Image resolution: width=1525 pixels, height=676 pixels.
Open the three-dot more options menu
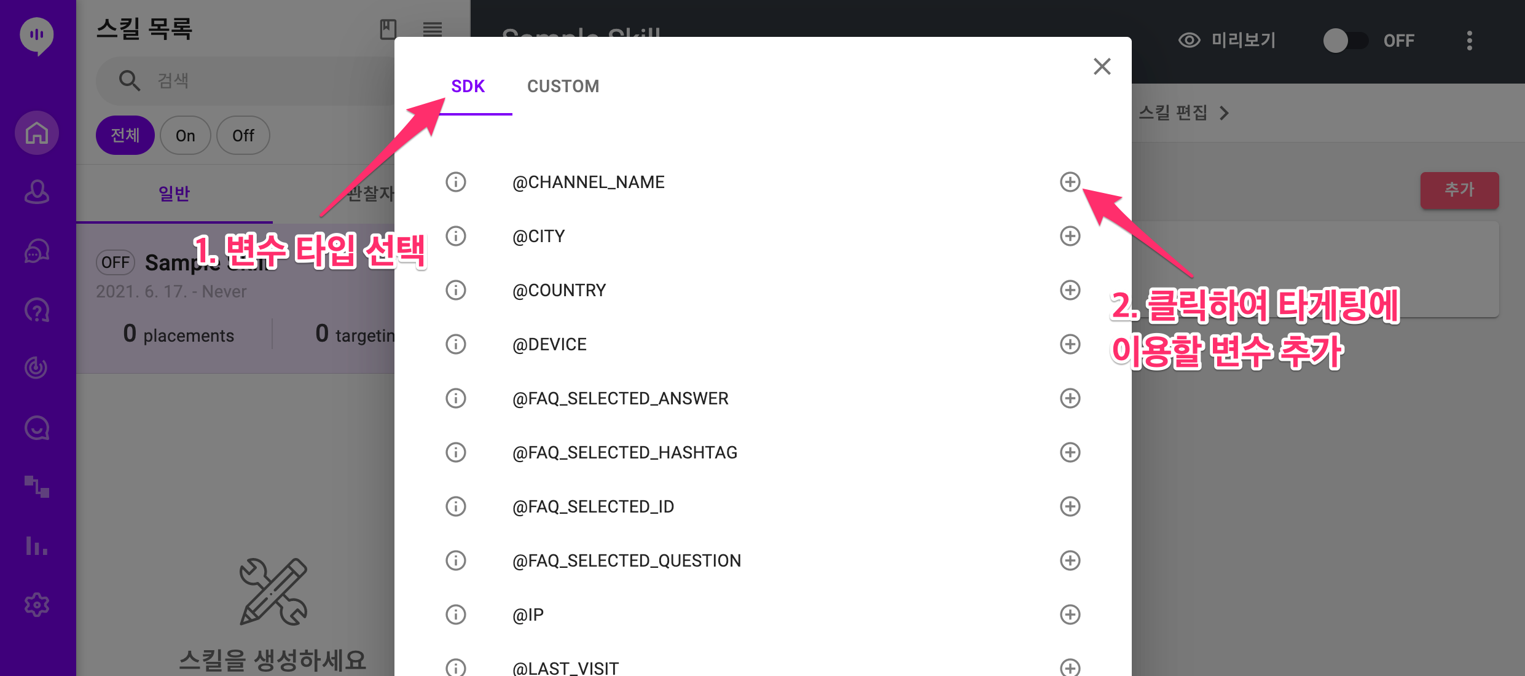[1470, 41]
